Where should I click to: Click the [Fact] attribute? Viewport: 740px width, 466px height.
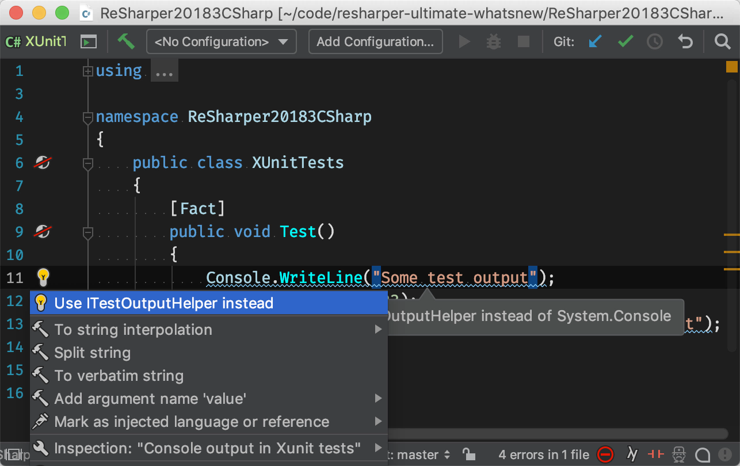197,208
